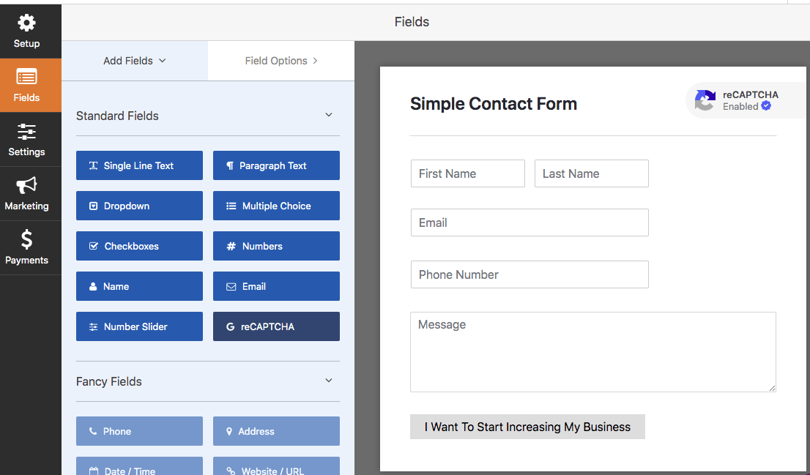Add a Paragraph Text field
Image resolution: width=810 pixels, height=475 pixels.
(x=276, y=165)
